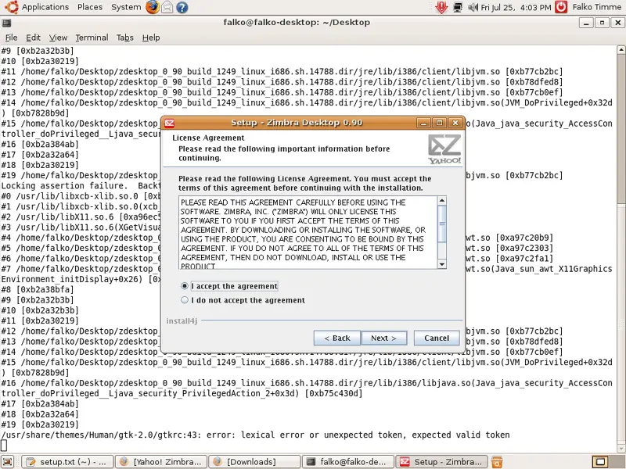This screenshot has height=469, width=626.
Task: Switch to falko@falko-desktop terminal taskbar item
Action: tap(348, 462)
